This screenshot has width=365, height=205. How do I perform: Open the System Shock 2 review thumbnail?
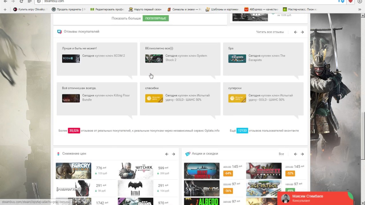[x=154, y=59]
